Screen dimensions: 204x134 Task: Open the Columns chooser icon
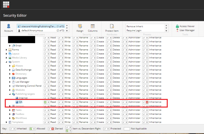[x=93, y=28]
